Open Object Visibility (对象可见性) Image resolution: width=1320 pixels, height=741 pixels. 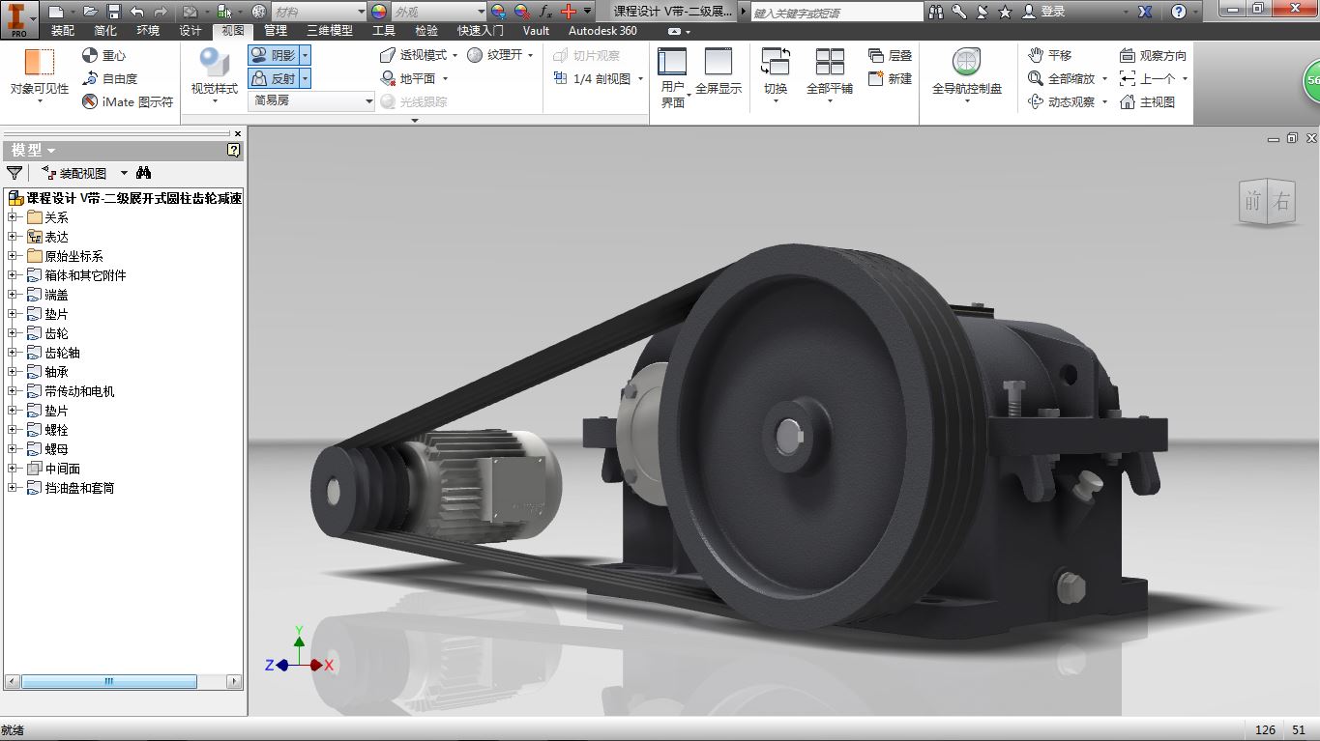tap(40, 75)
